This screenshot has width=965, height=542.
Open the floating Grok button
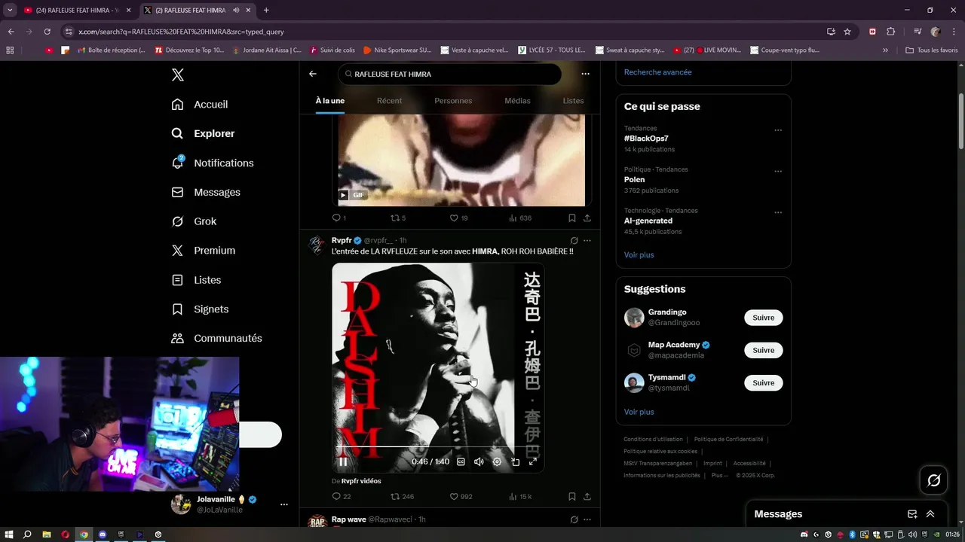[x=933, y=480]
